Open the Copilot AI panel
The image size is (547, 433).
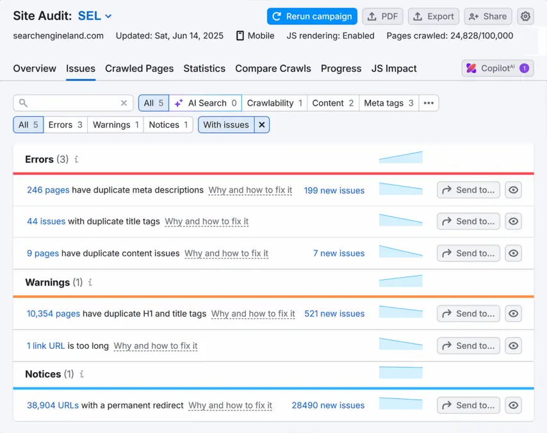tap(497, 68)
